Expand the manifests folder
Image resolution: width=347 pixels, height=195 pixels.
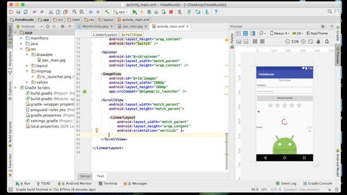[21, 38]
